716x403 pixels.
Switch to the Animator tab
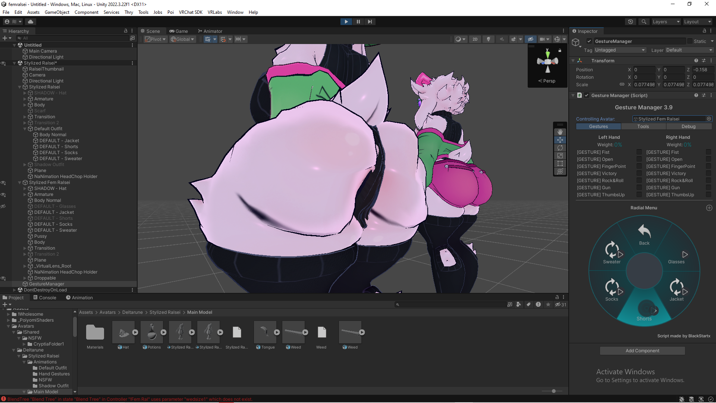coord(210,31)
